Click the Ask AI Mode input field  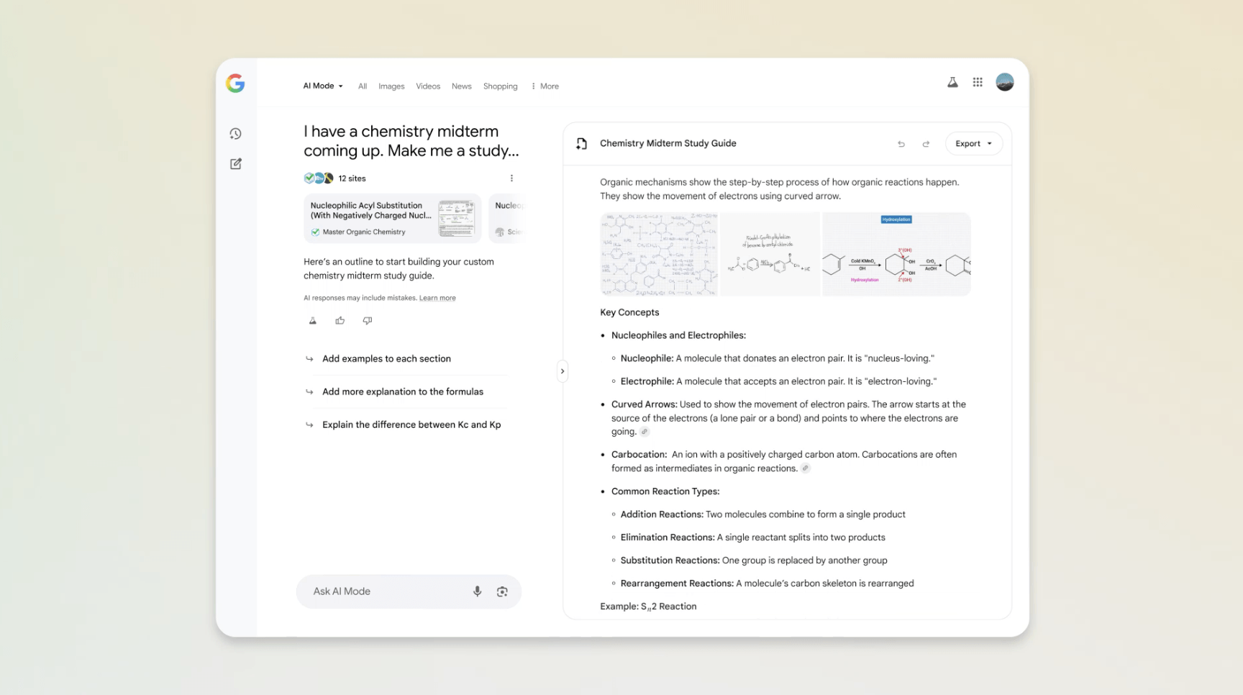(409, 591)
